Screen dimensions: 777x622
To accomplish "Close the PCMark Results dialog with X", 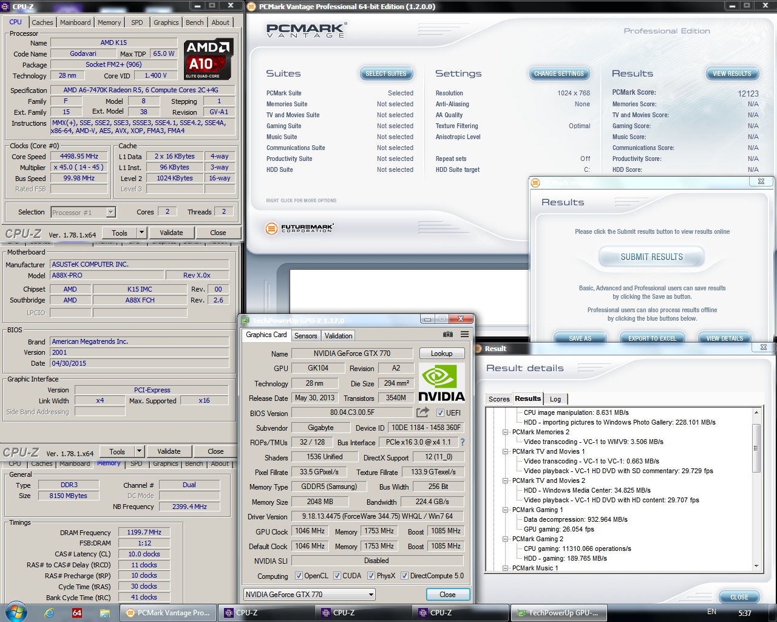I will (x=761, y=182).
